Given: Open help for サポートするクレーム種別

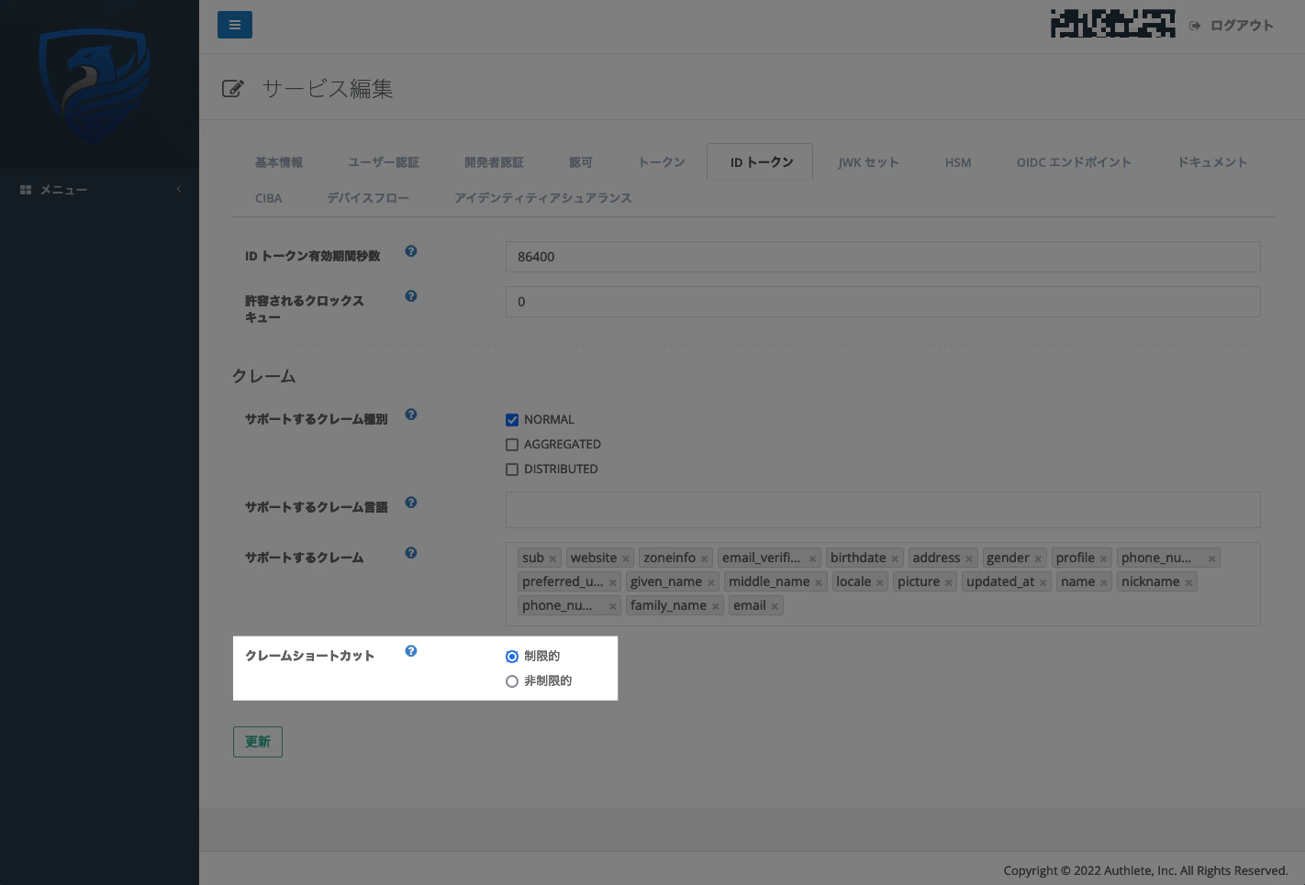Looking at the screenshot, I should pyautogui.click(x=410, y=414).
